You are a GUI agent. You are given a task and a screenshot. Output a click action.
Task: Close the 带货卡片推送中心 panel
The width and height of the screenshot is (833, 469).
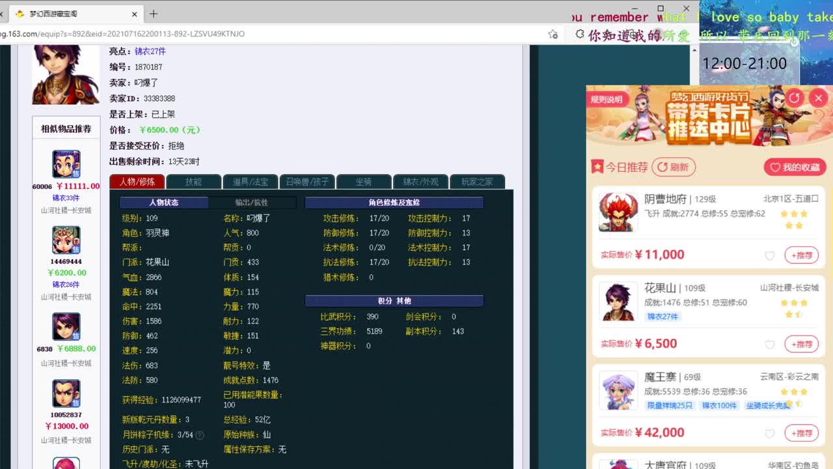(x=818, y=98)
